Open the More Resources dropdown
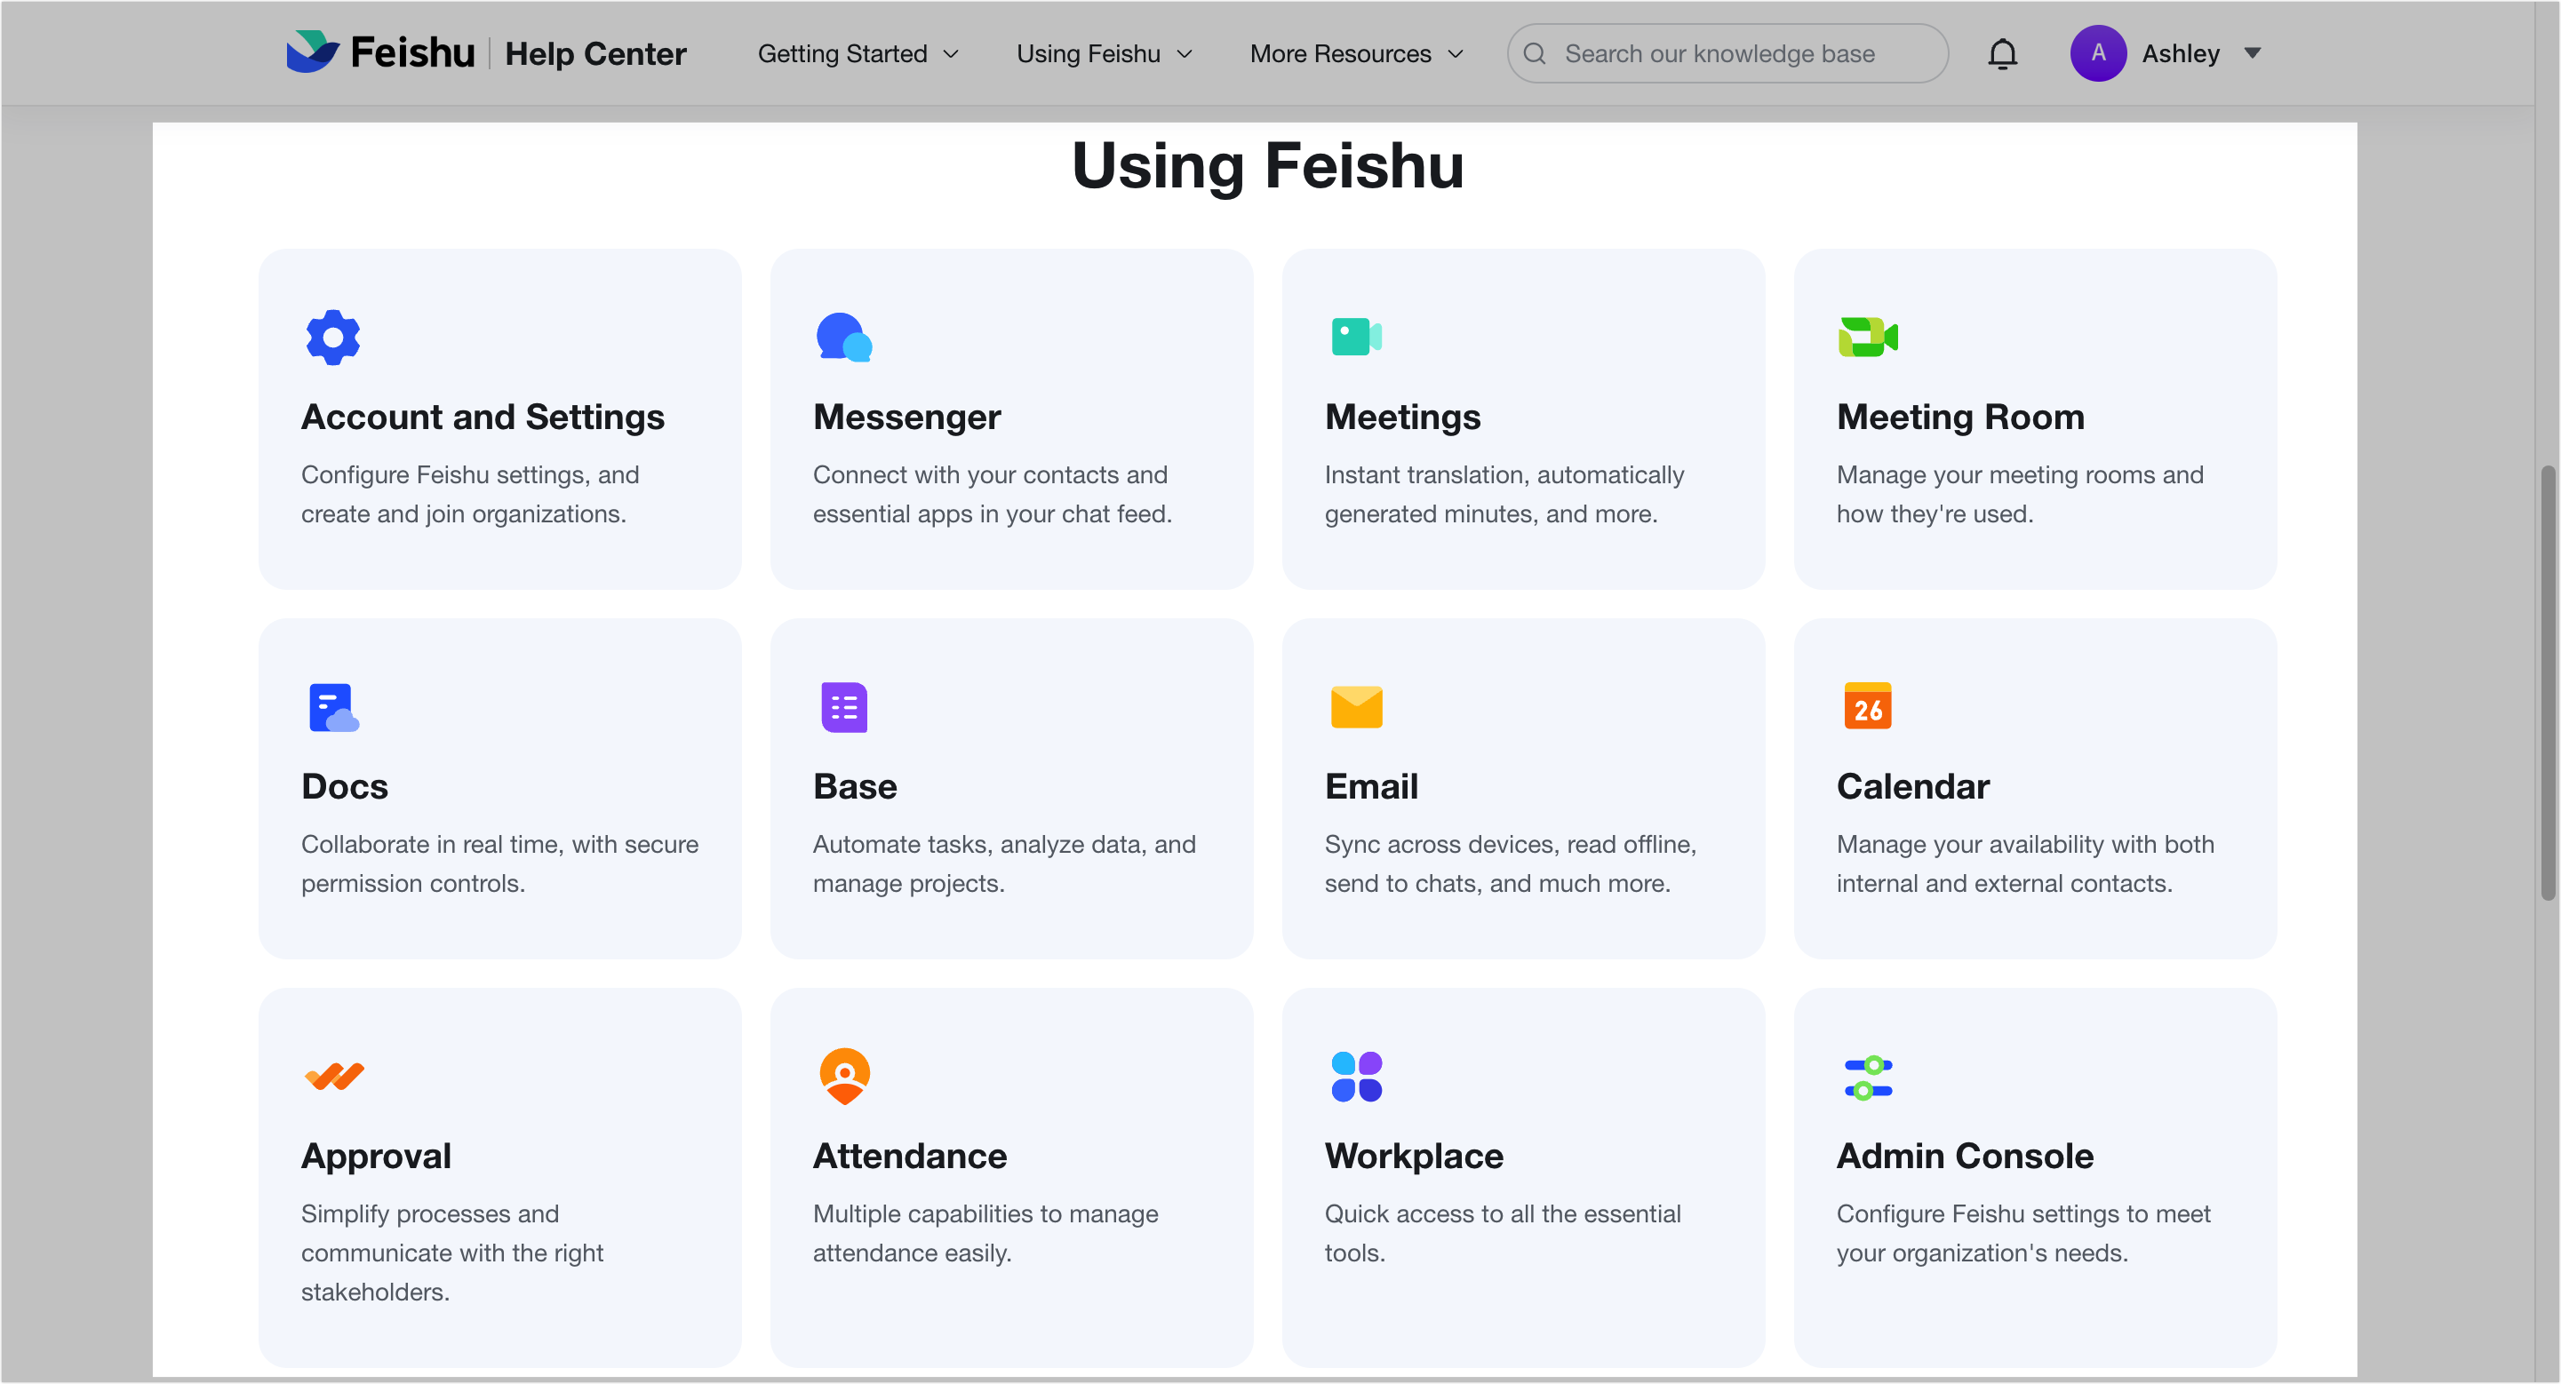Screen dimensions: 2561x1384 (1355, 53)
